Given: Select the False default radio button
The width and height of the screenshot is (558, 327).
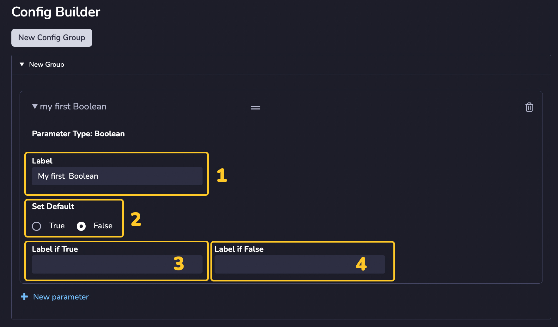Looking at the screenshot, I should point(81,226).
